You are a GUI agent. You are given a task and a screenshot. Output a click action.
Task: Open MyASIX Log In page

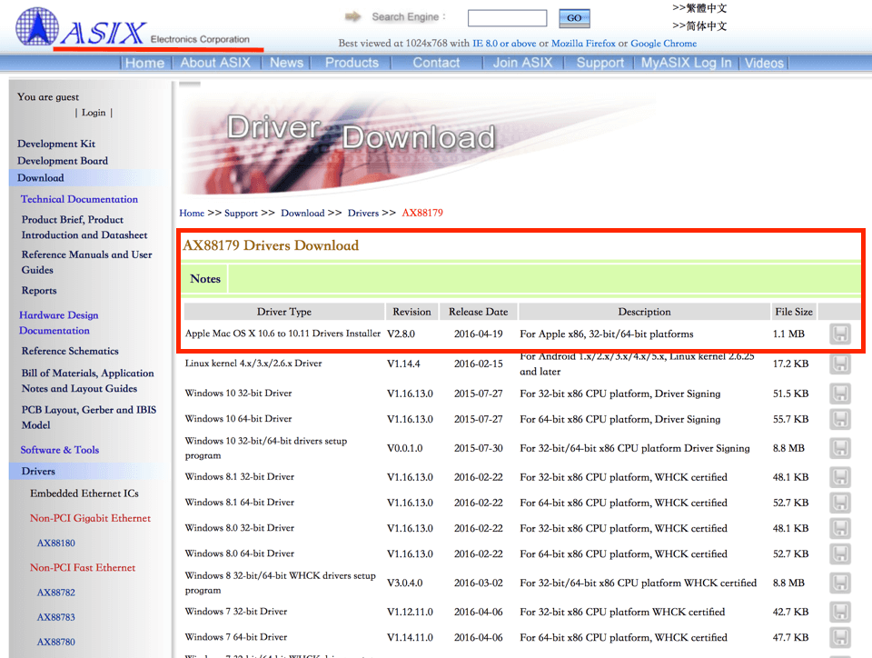tap(687, 63)
